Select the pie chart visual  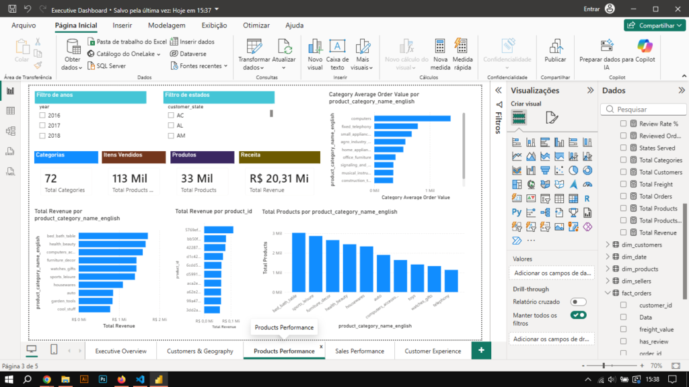(573, 170)
